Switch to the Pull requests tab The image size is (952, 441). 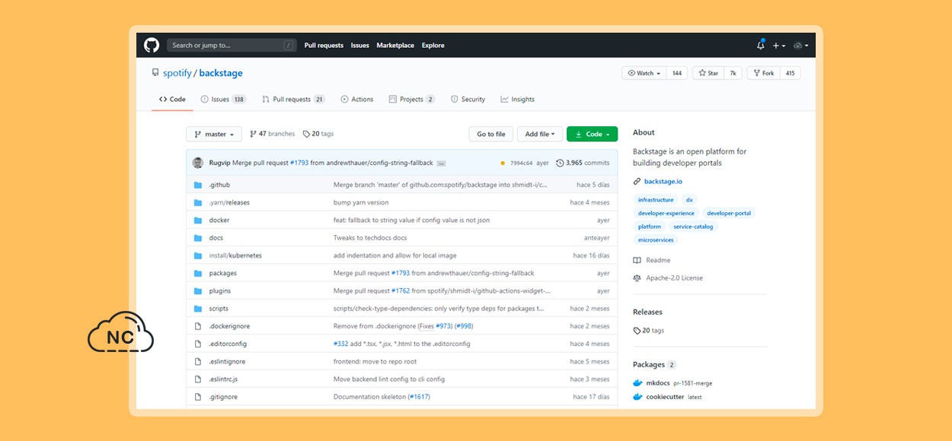pos(293,100)
